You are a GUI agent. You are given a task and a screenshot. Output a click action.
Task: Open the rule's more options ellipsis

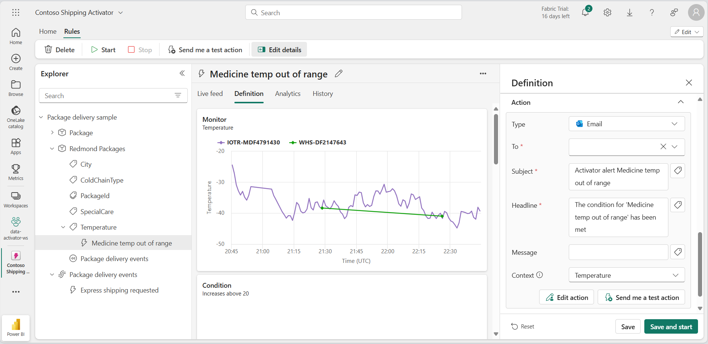click(x=483, y=74)
